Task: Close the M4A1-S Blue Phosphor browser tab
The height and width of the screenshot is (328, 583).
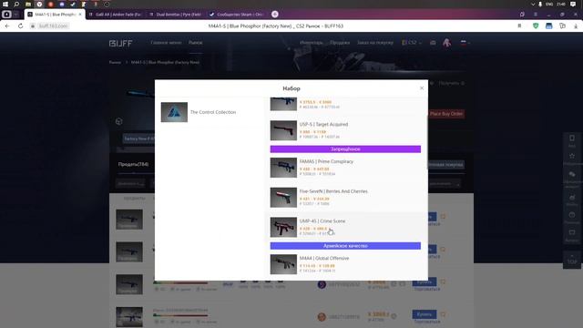Action: click(80, 15)
